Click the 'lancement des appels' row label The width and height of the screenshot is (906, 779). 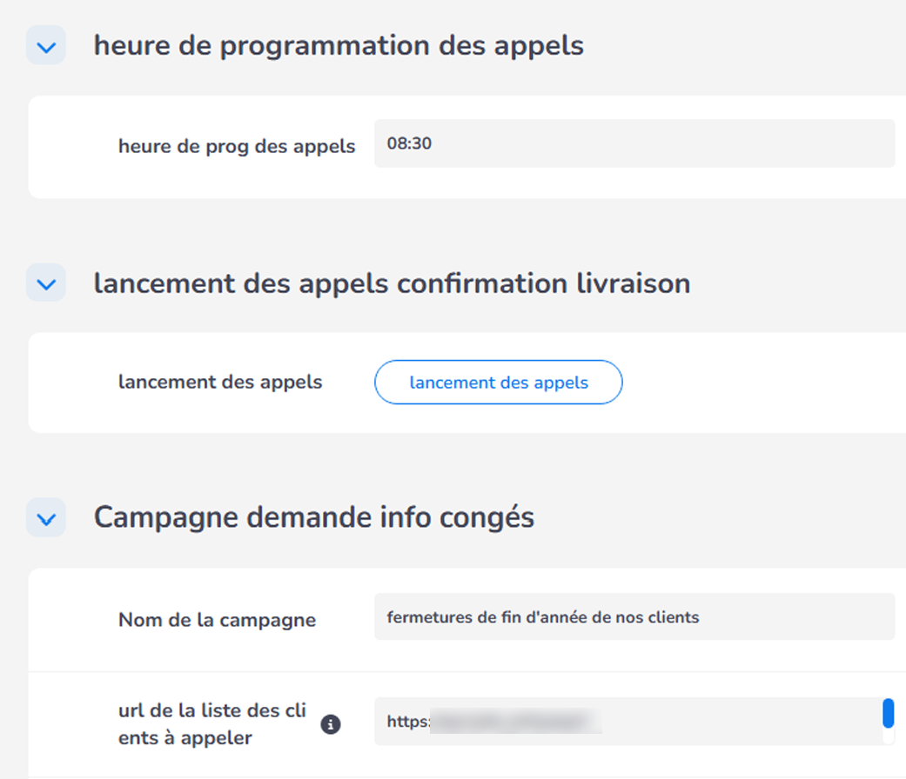220,382
